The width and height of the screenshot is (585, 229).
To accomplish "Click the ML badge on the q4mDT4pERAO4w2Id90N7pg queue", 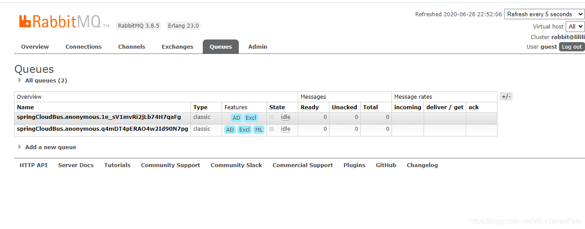I will click(259, 130).
